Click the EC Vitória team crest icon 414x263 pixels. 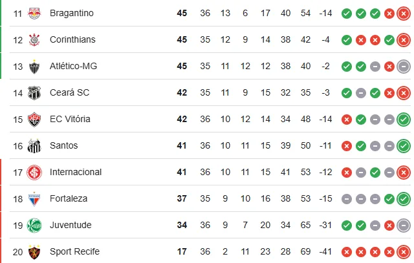[x=34, y=119]
